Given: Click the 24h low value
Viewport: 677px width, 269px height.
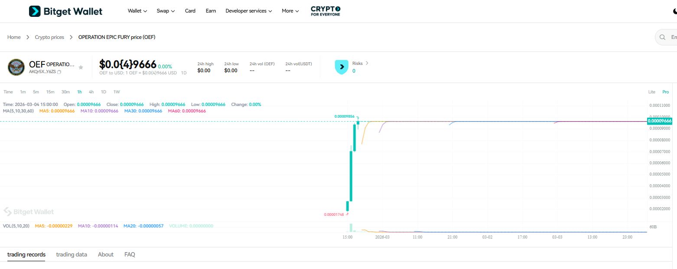Looking at the screenshot, I should [231, 70].
